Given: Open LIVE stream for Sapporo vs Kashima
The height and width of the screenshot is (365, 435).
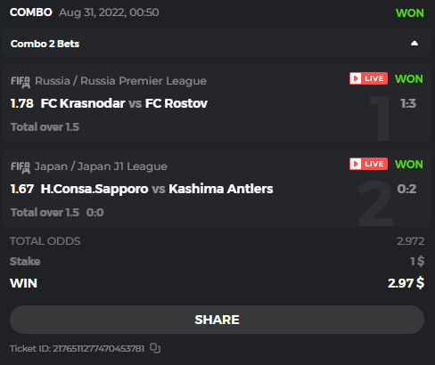Looking at the screenshot, I should pyautogui.click(x=368, y=164).
